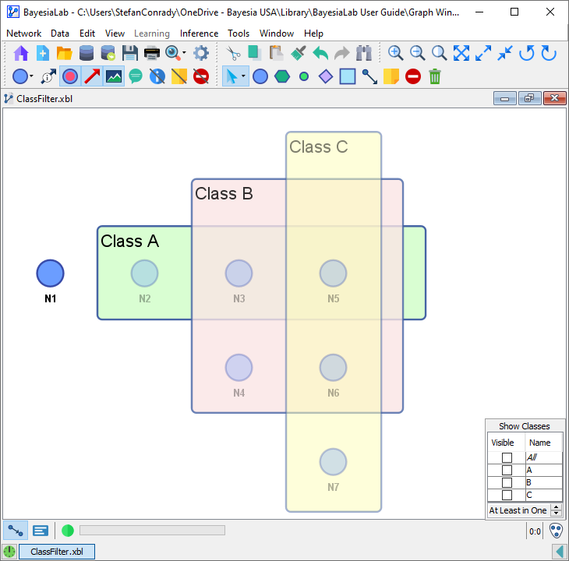Click the green trash can Delete icon
Screen dimensions: 569x561
(x=435, y=76)
